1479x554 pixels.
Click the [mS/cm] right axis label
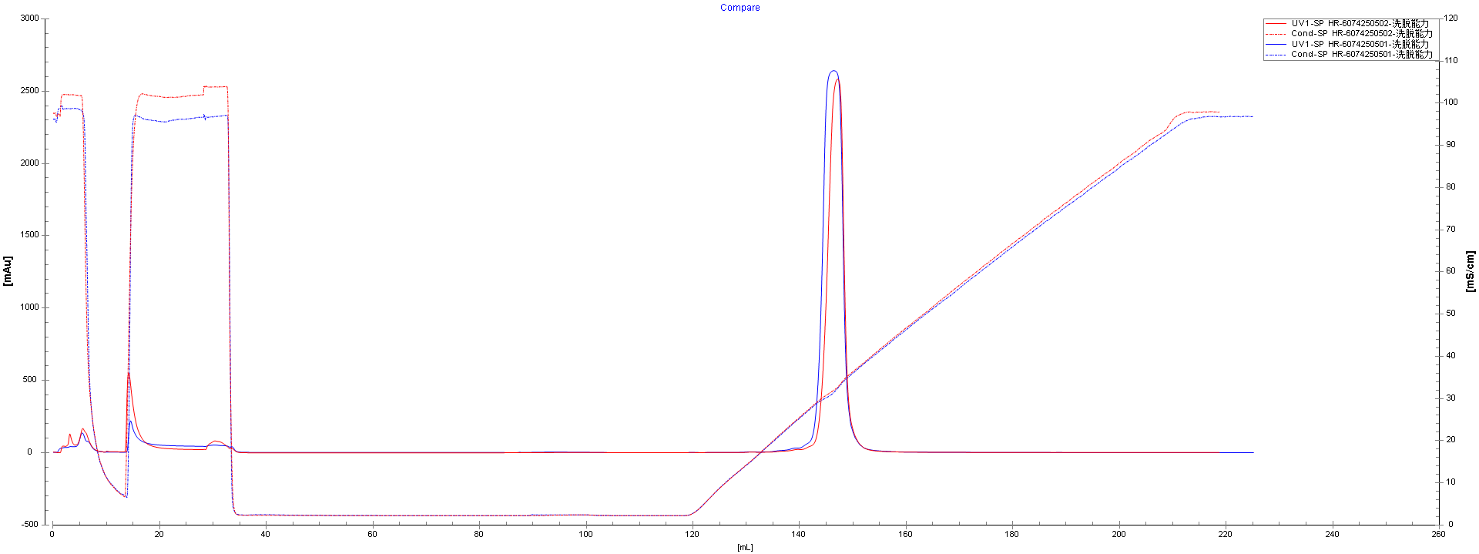(x=1470, y=271)
